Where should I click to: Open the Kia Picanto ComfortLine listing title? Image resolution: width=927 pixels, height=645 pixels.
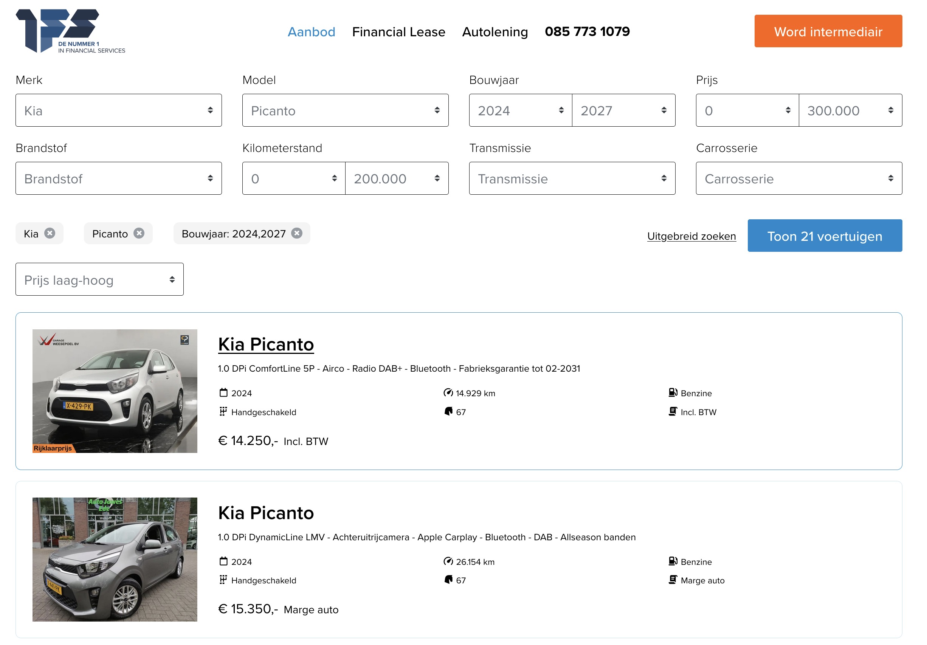[x=266, y=344]
